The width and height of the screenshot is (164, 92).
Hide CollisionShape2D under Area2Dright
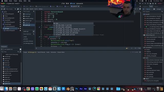20,26
